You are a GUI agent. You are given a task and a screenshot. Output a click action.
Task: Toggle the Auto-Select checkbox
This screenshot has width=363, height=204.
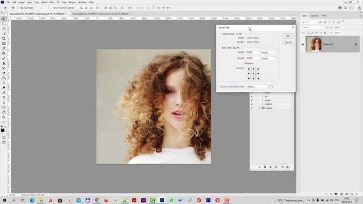(22, 8)
